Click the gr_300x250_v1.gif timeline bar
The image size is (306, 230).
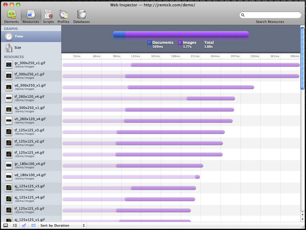pyautogui.click(x=215, y=65)
